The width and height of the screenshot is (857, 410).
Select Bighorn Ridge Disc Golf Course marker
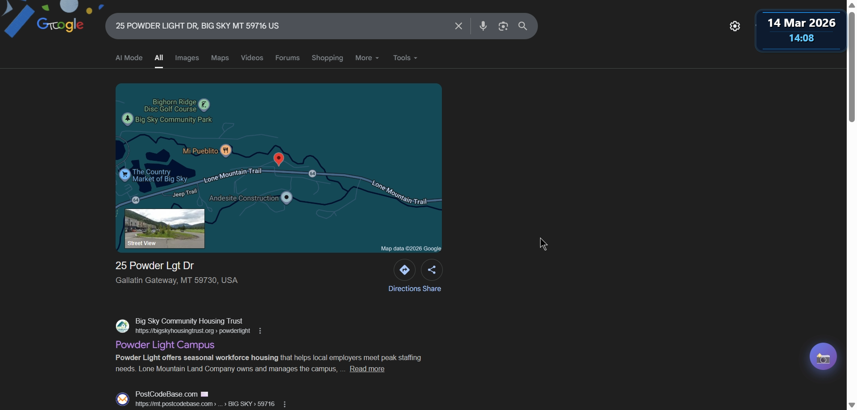pos(204,105)
